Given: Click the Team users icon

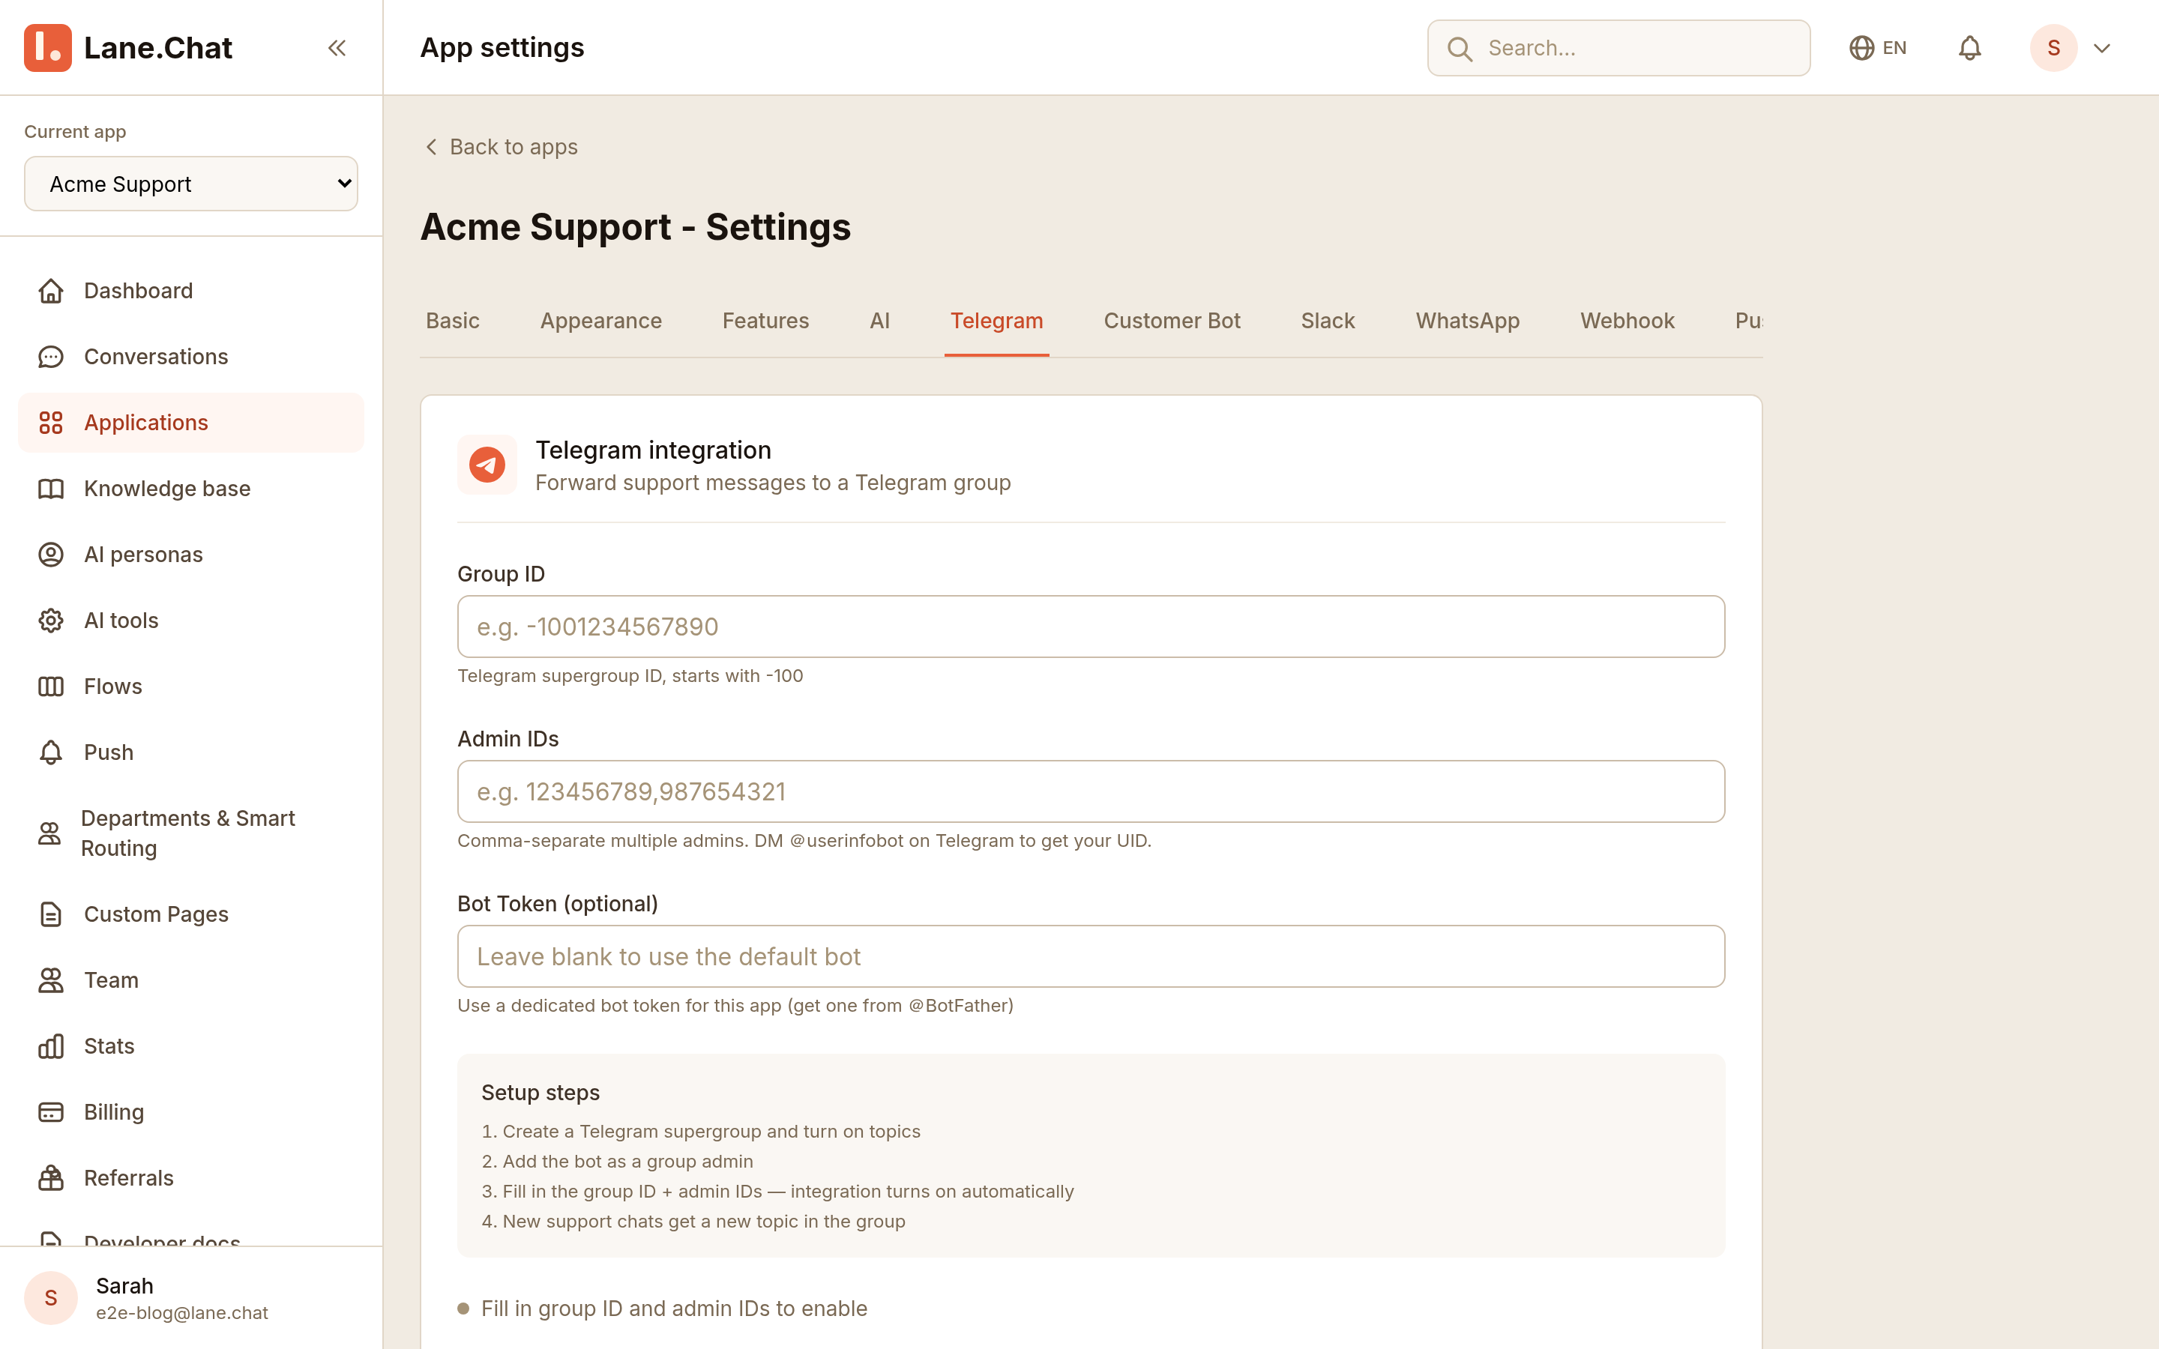Looking at the screenshot, I should tap(51, 980).
